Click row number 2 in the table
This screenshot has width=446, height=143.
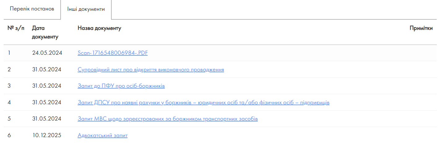(9, 70)
